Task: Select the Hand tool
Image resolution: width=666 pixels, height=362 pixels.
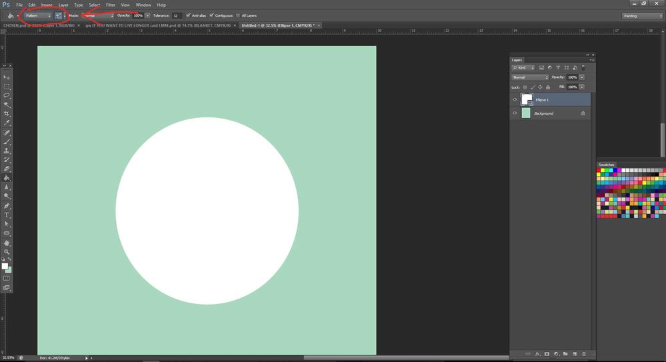Action: point(7,243)
